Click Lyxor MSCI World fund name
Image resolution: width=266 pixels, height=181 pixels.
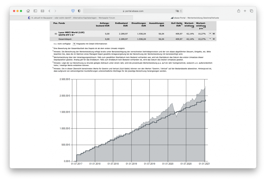(x=71, y=34)
